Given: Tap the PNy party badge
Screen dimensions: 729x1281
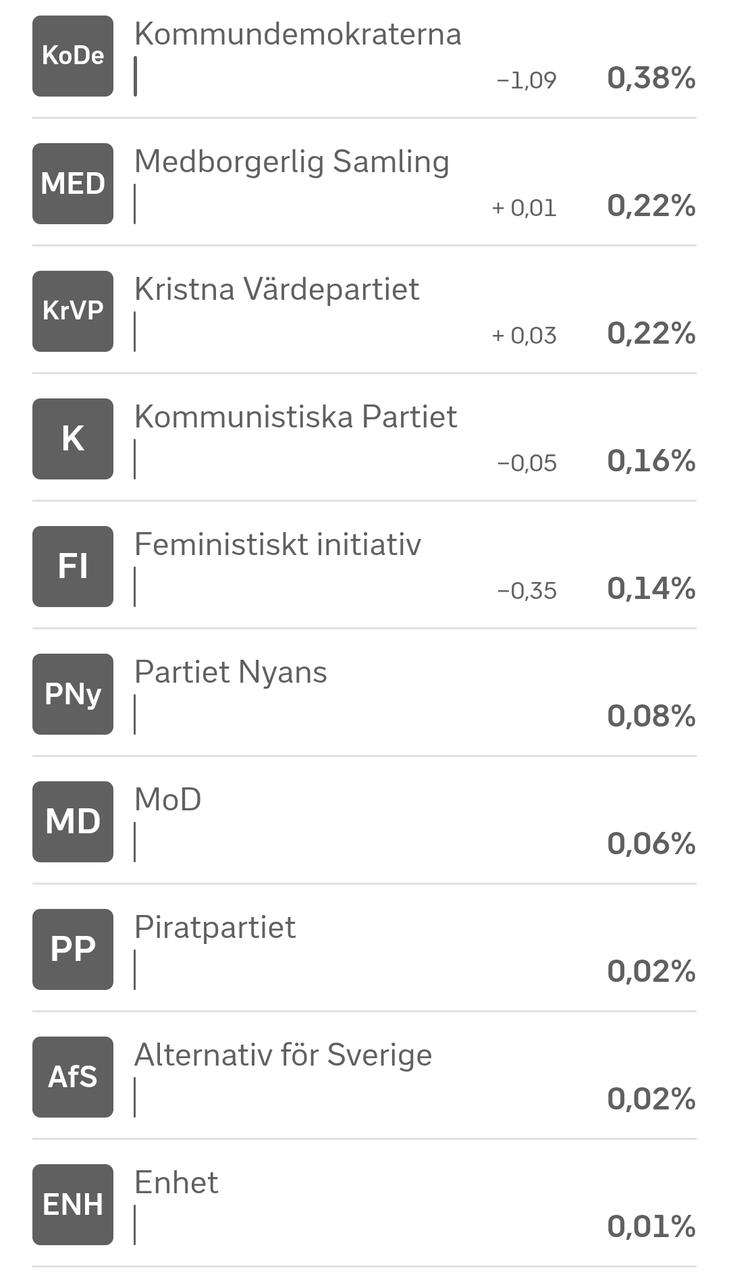Looking at the screenshot, I should (x=73, y=694).
